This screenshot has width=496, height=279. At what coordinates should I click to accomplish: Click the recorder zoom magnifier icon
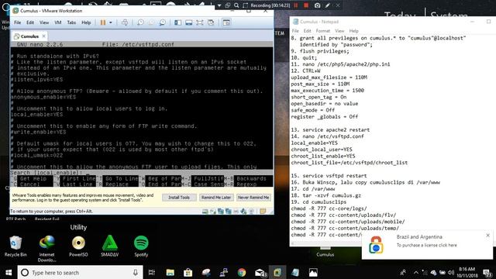pyautogui.click(x=236, y=5)
